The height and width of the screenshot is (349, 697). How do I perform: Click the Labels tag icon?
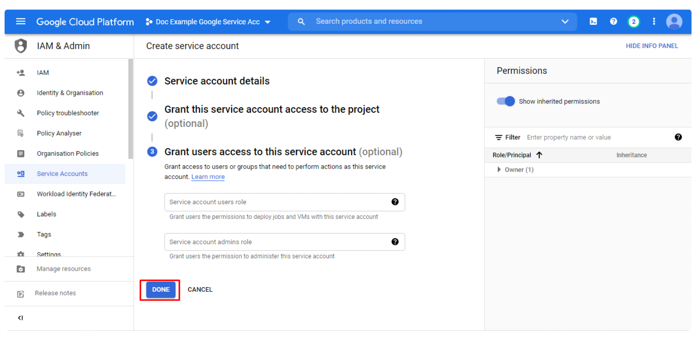pos(21,214)
